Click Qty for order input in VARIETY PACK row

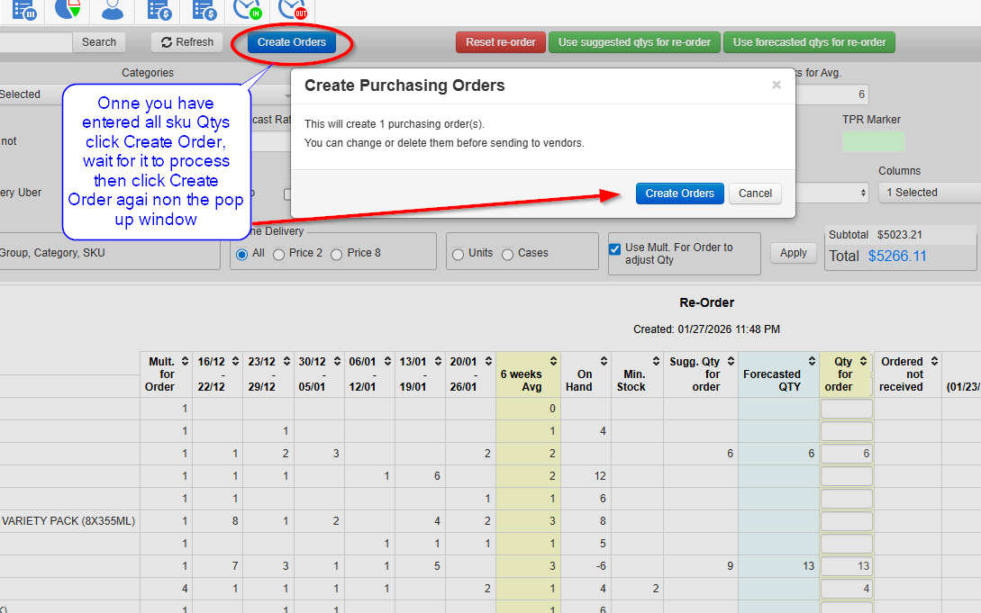pos(847,521)
